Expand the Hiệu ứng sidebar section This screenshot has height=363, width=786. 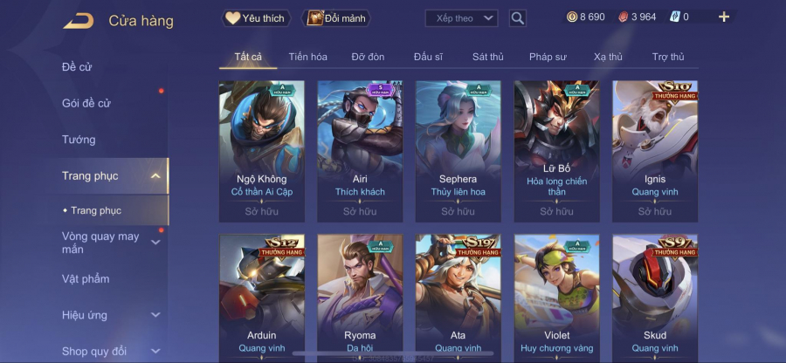click(155, 315)
